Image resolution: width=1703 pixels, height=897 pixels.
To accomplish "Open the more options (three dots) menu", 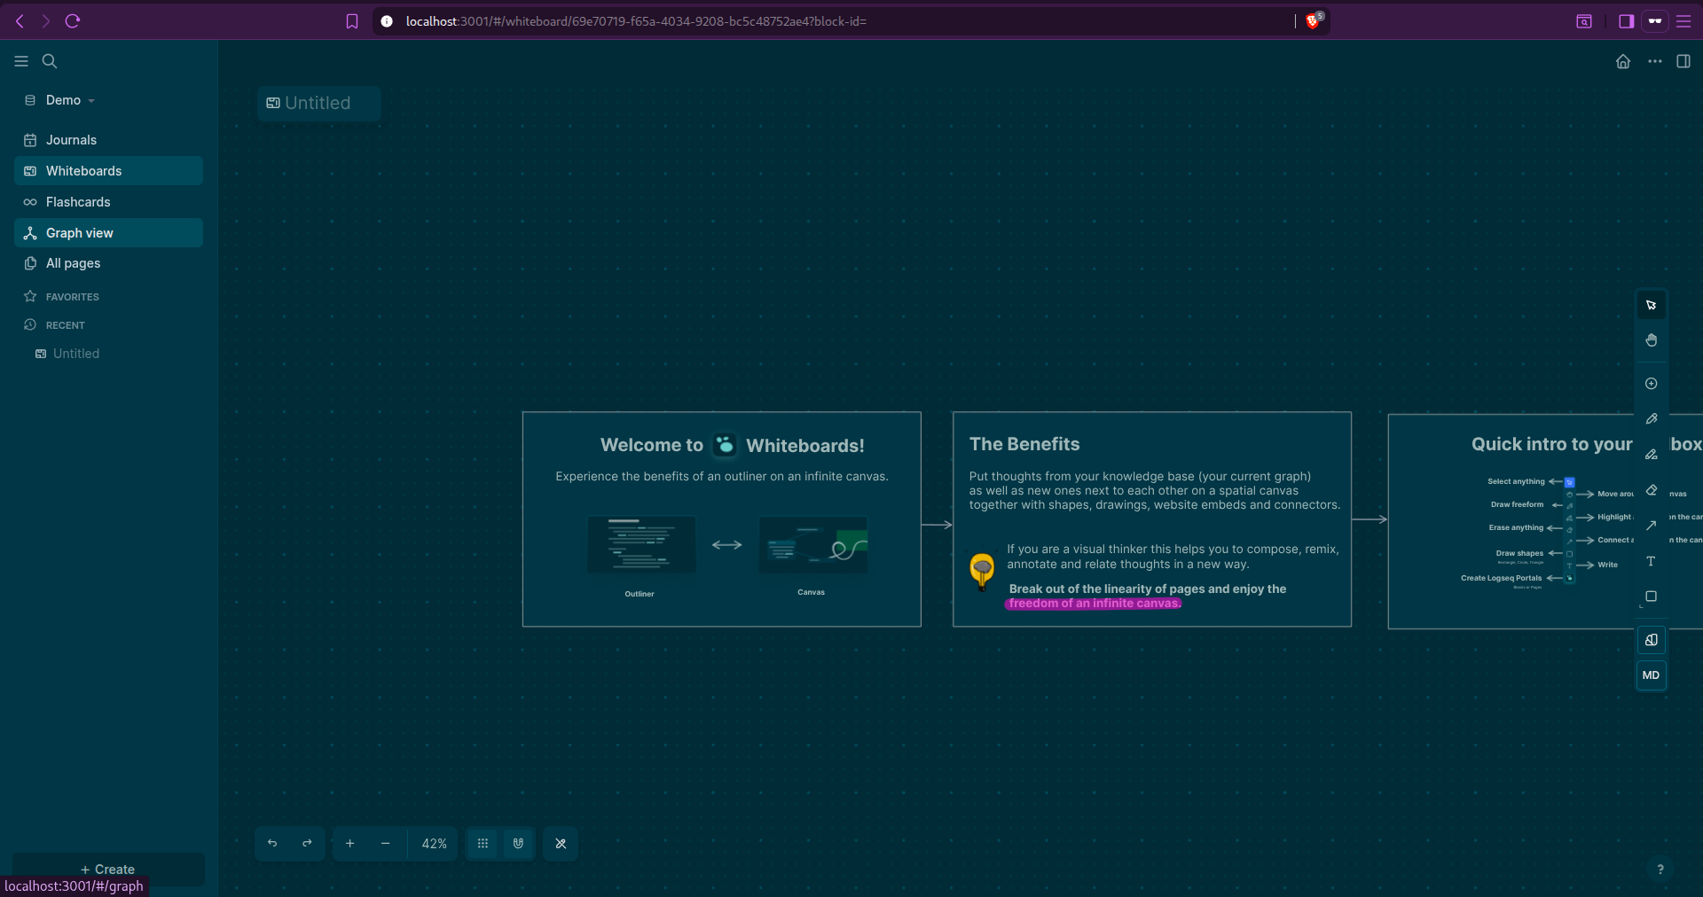I will [1655, 61].
